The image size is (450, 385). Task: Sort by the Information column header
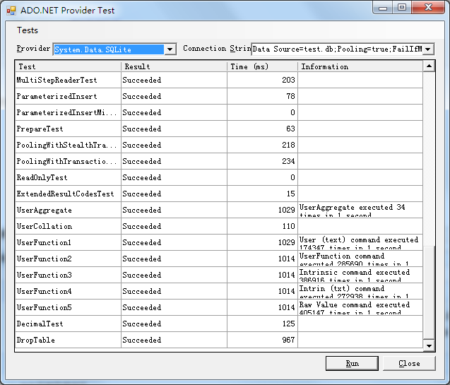[360, 66]
